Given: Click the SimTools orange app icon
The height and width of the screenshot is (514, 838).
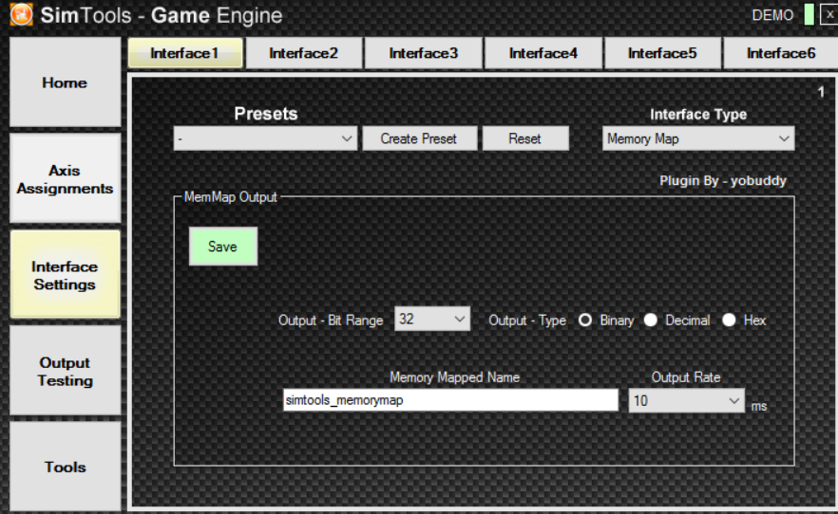Looking at the screenshot, I should point(21,14).
